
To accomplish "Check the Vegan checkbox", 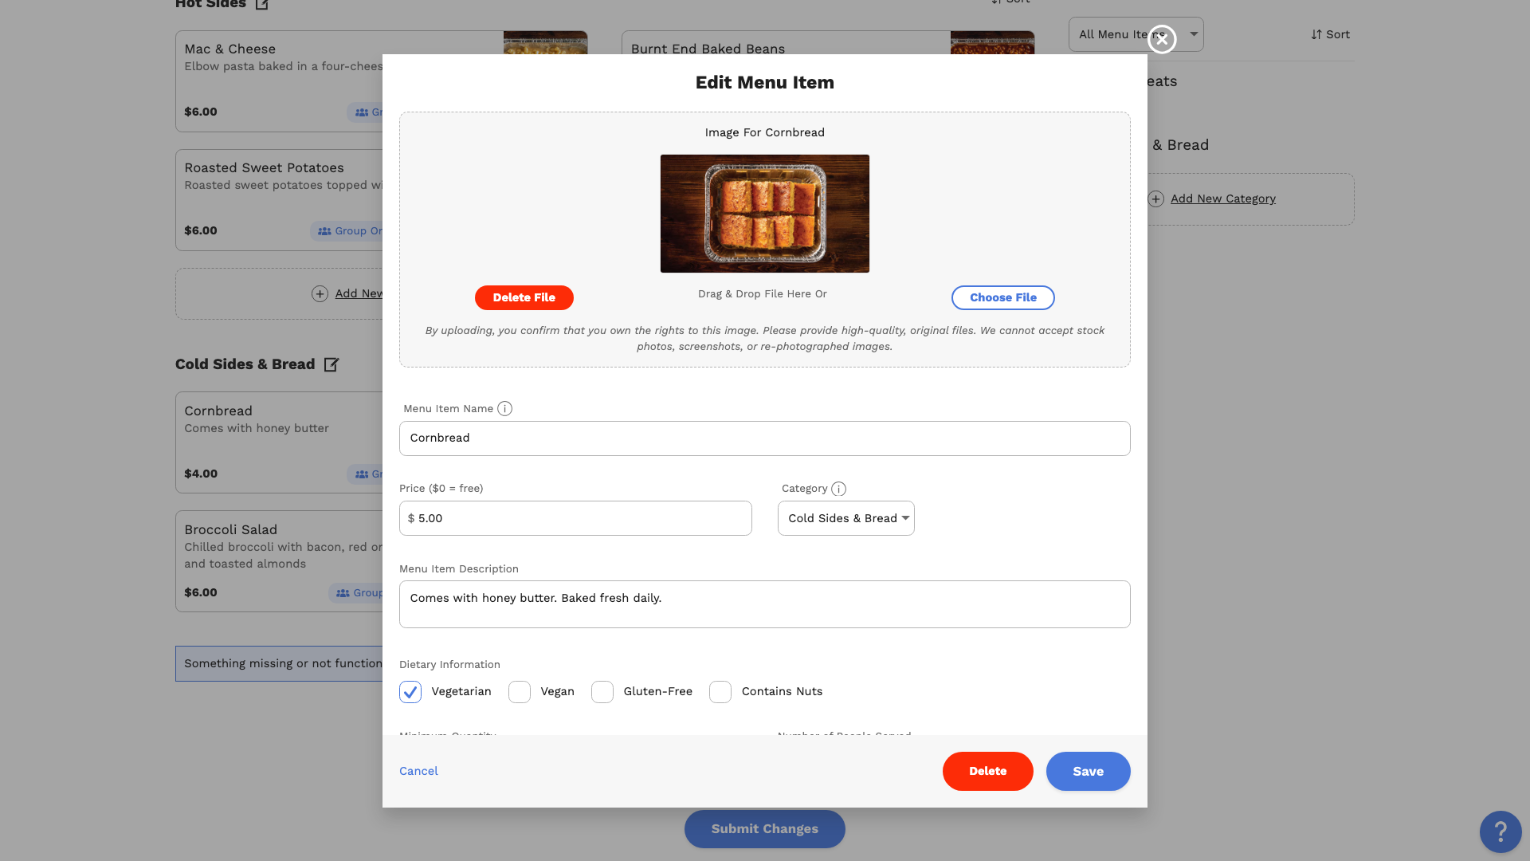I will pos(520,692).
